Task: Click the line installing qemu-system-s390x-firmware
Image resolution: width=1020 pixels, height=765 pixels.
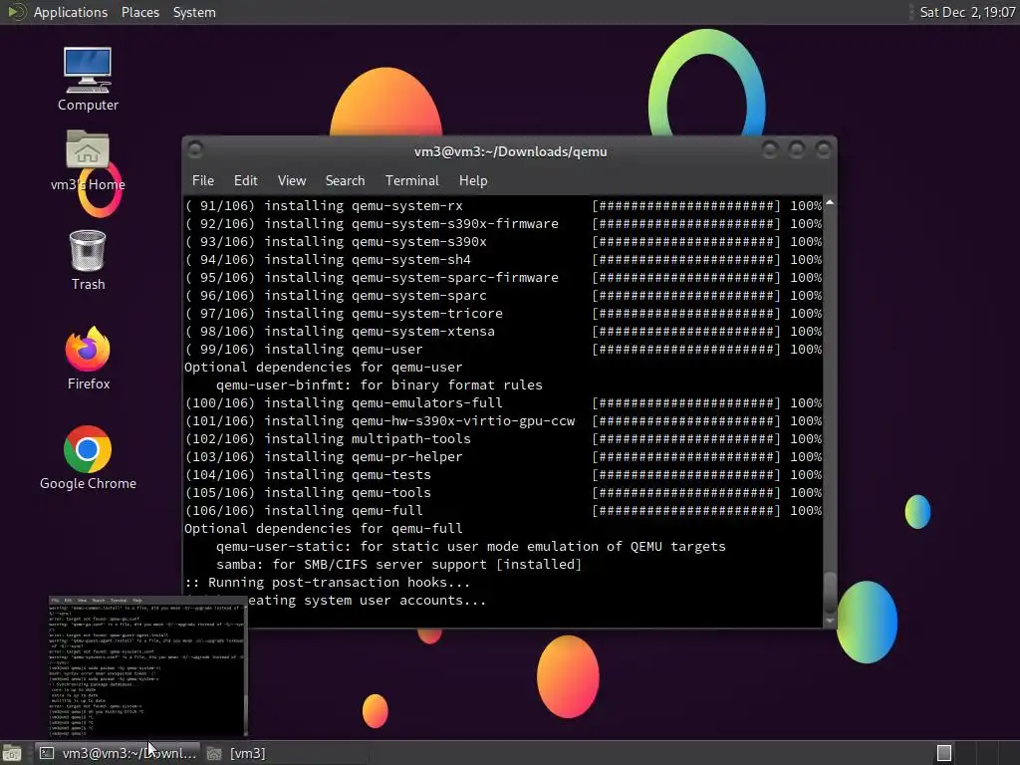Action: (503, 224)
